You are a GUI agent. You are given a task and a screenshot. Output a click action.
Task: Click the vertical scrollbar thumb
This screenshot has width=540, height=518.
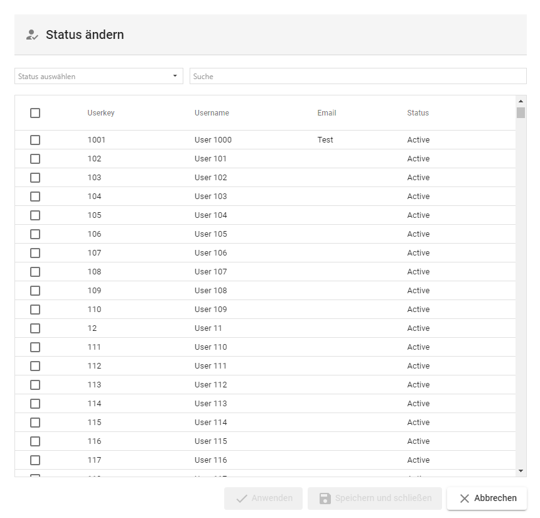pos(521,113)
